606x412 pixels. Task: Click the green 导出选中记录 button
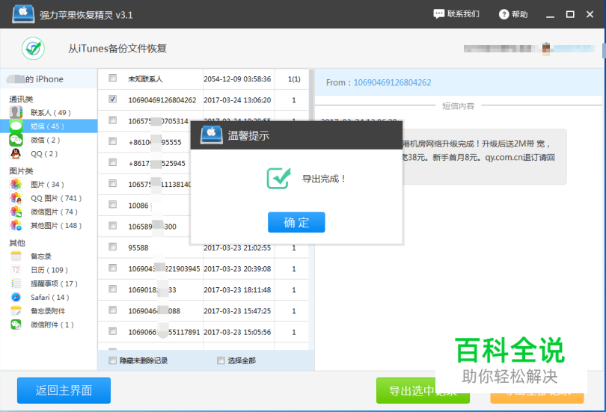tap(423, 390)
